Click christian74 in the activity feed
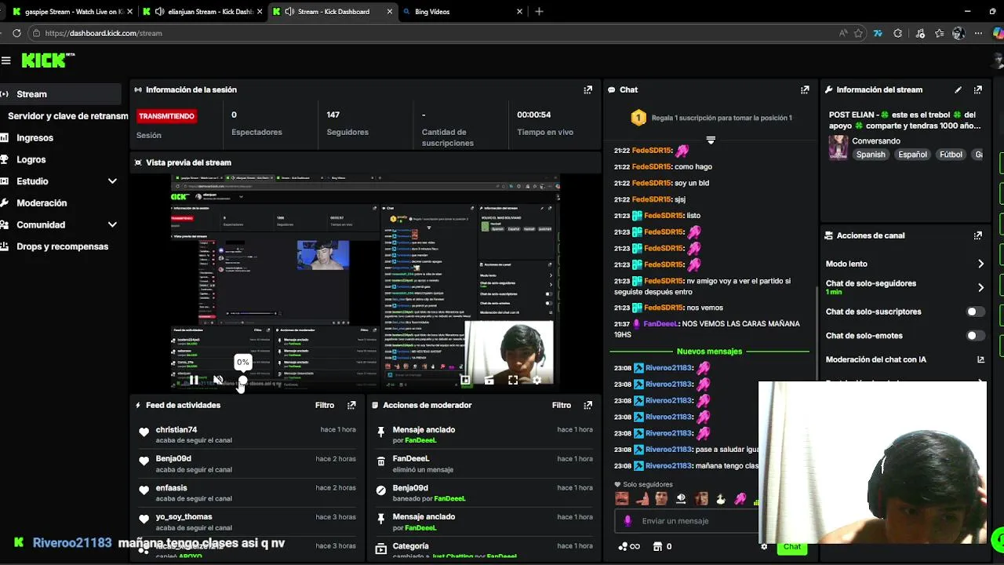Viewport: 1004px width, 565px height. (x=176, y=430)
